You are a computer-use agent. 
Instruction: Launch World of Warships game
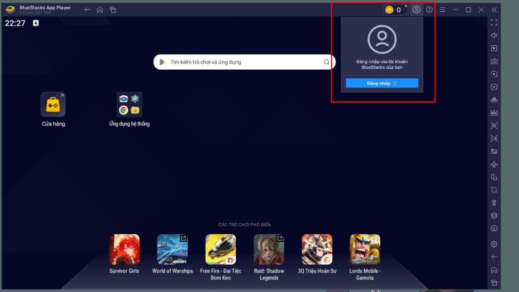173,250
